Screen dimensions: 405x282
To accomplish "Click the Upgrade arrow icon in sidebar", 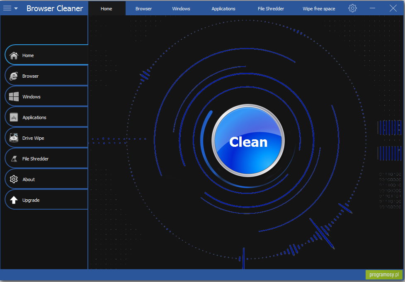I will (x=14, y=199).
